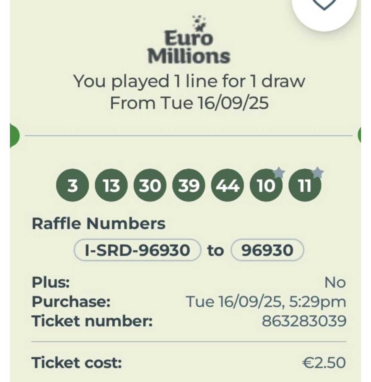371x382 pixels.
Task: Select number ball 3
Action: pyautogui.click(x=72, y=186)
